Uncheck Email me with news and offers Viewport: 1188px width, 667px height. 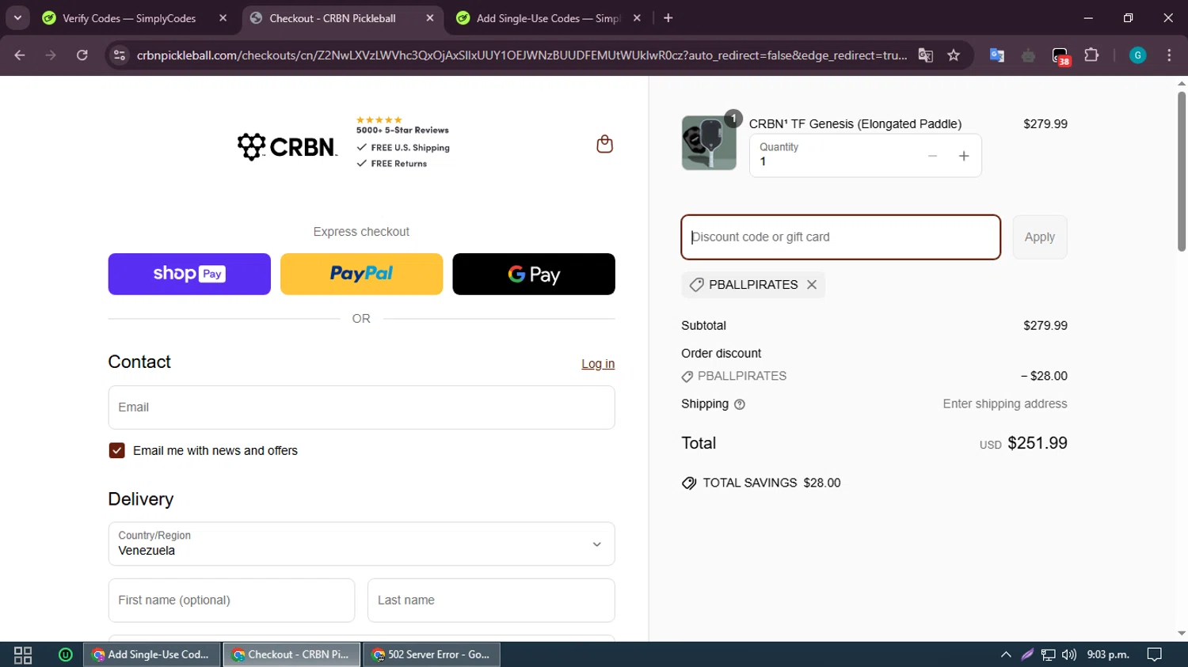point(117,450)
